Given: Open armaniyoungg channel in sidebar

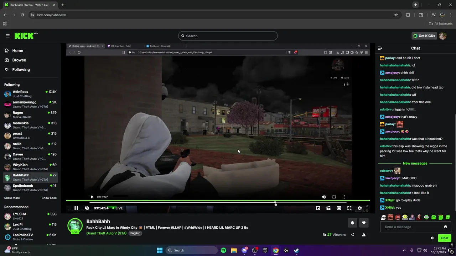Looking at the screenshot, I should (x=30, y=104).
